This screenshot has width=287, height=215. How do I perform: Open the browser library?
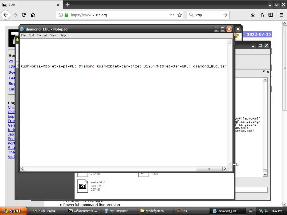(x=262, y=15)
